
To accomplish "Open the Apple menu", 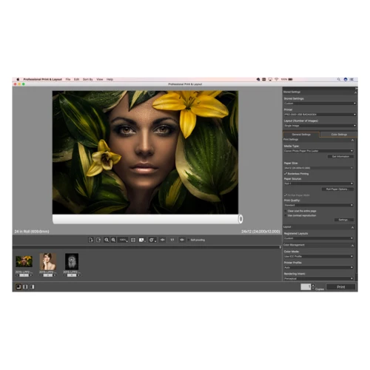I will [18, 79].
